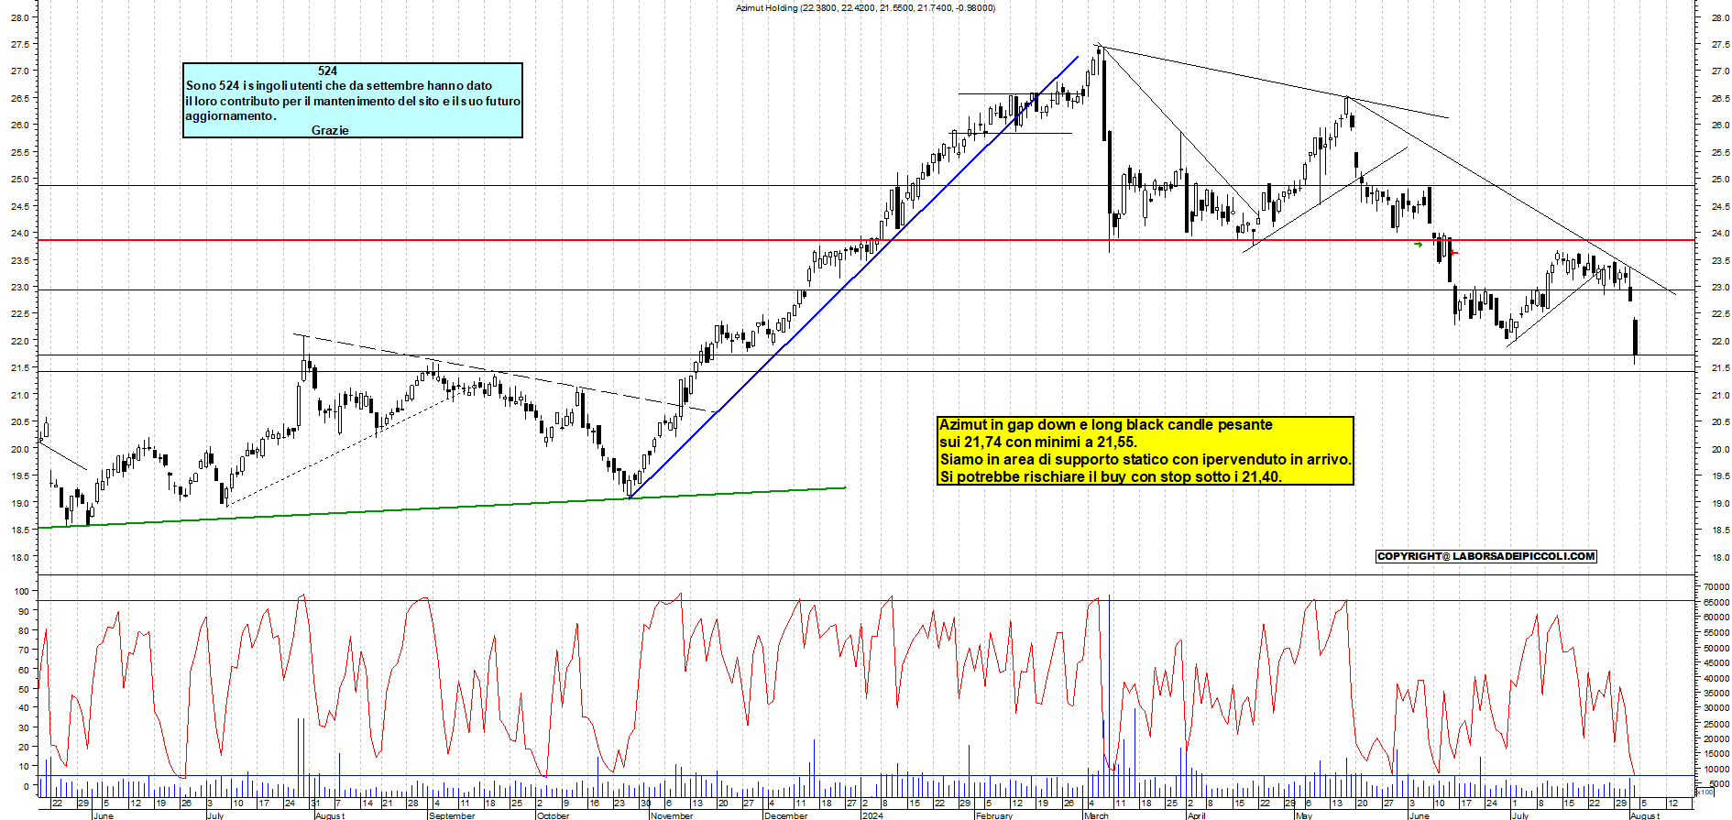
Task: Click "Siamo in area di supporto statico" line
Action: click(1146, 459)
